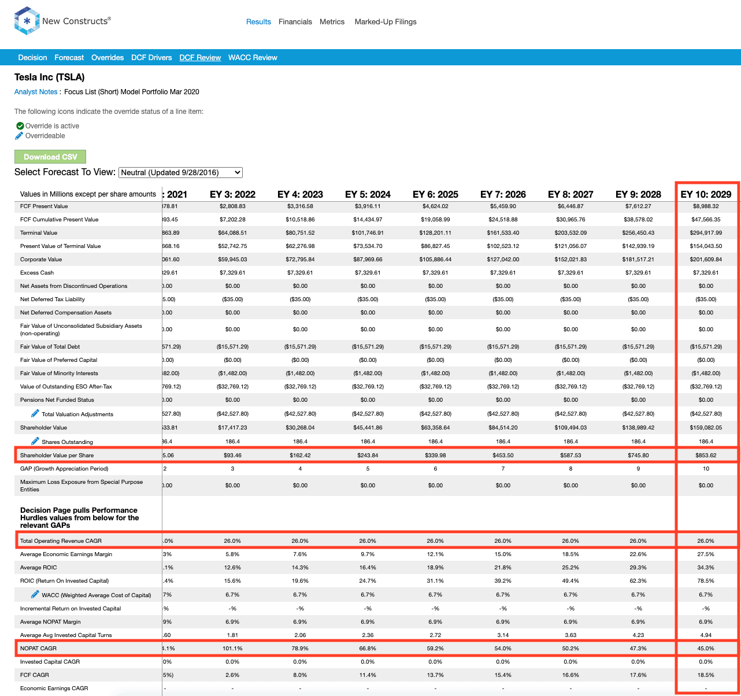Click blue pencil Overrideable legend icon
Viewport: 741px width, 696px height.
(19, 136)
